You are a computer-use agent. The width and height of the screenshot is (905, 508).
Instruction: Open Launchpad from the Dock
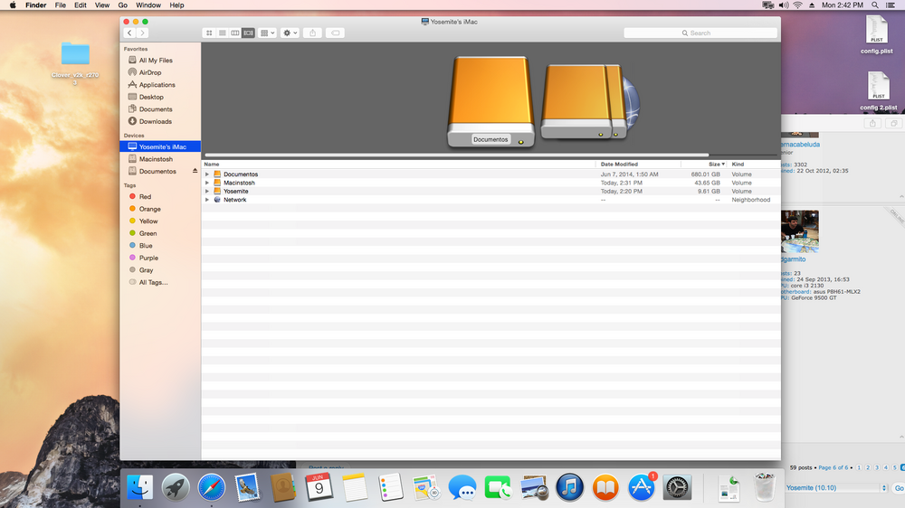[x=176, y=487]
